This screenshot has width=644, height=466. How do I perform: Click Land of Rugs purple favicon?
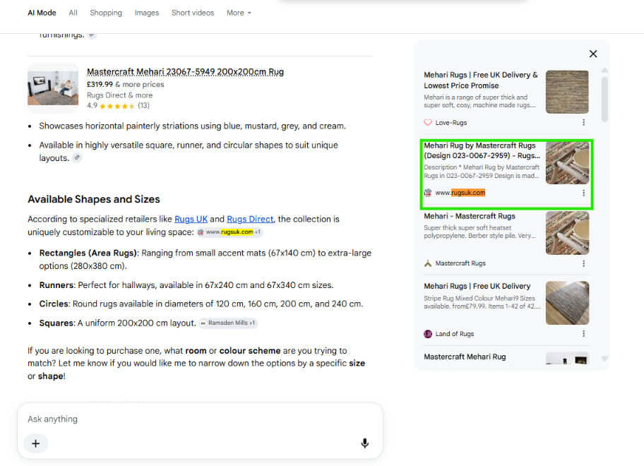pos(428,334)
